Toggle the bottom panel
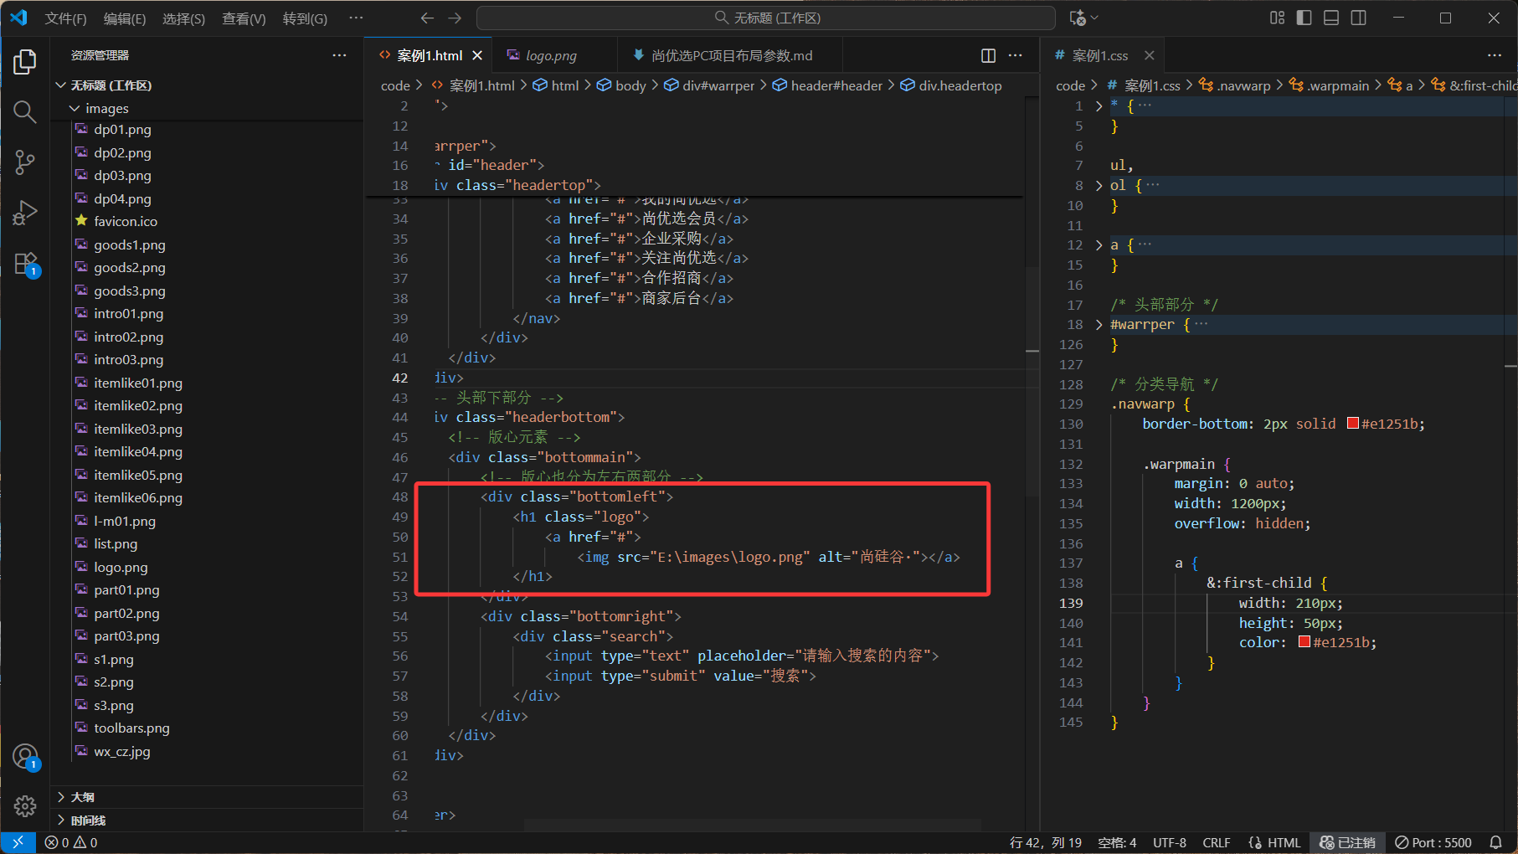The image size is (1518, 854). coord(1331,18)
